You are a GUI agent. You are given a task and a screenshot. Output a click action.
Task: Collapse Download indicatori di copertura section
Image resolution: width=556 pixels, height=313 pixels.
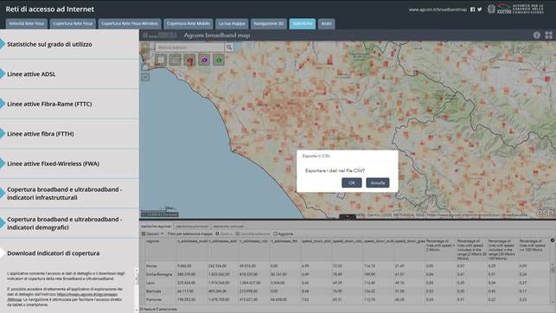click(x=69, y=253)
